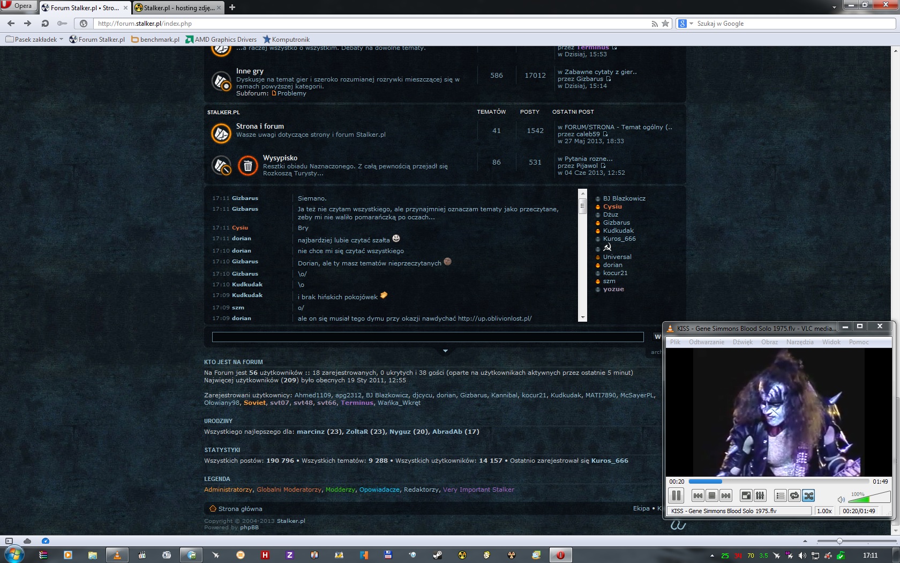Open Kuros_666 newest member profile

click(x=610, y=461)
